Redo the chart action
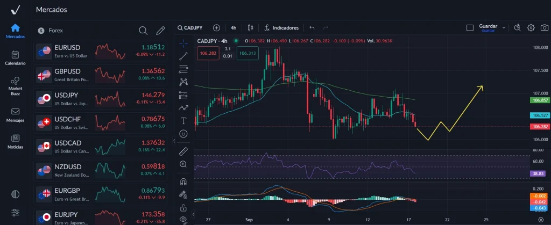The image size is (551, 225). pyautogui.click(x=326, y=28)
